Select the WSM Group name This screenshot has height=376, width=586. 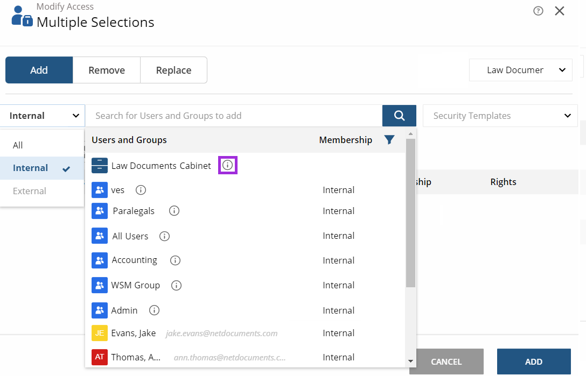tap(135, 286)
